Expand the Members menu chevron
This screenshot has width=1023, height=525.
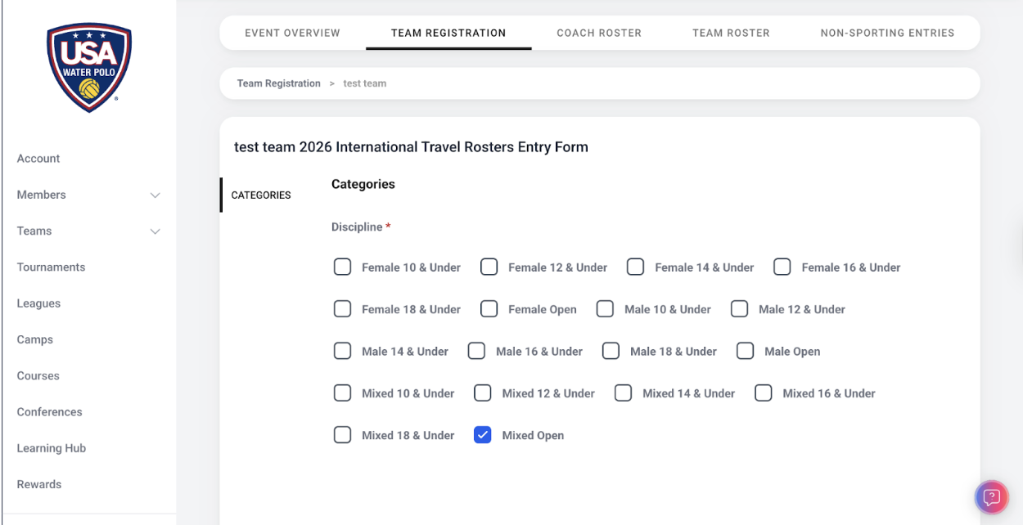(155, 195)
